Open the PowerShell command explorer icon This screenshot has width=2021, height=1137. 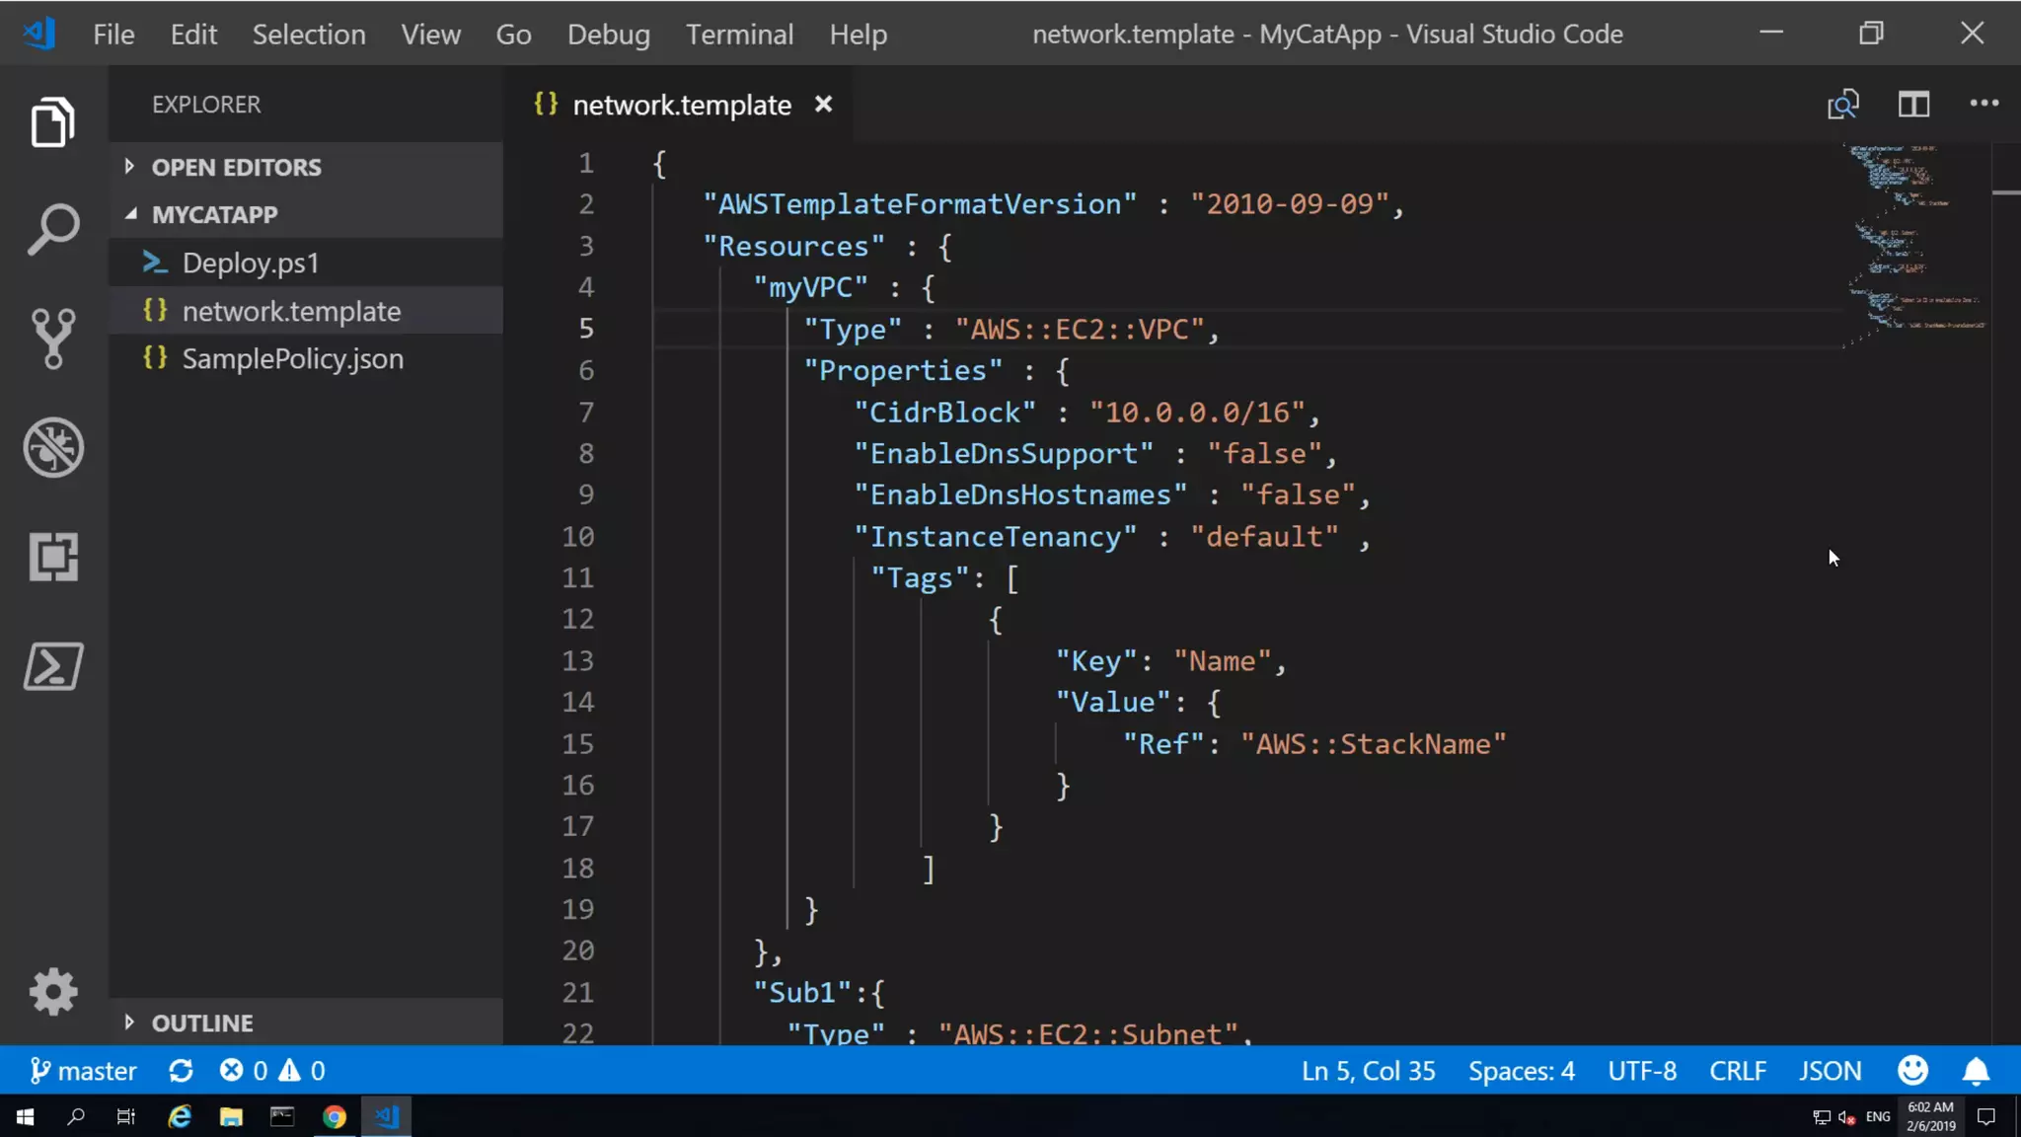[x=53, y=666]
